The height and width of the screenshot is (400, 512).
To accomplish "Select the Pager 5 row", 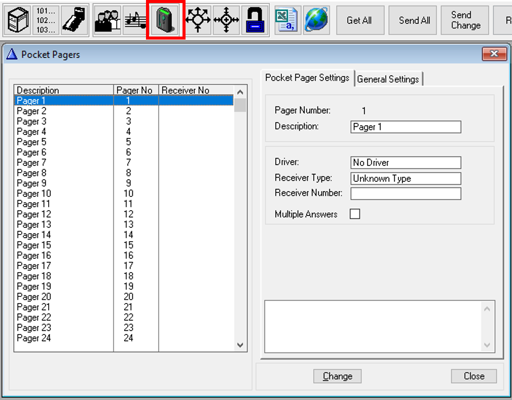I will point(124,142).
